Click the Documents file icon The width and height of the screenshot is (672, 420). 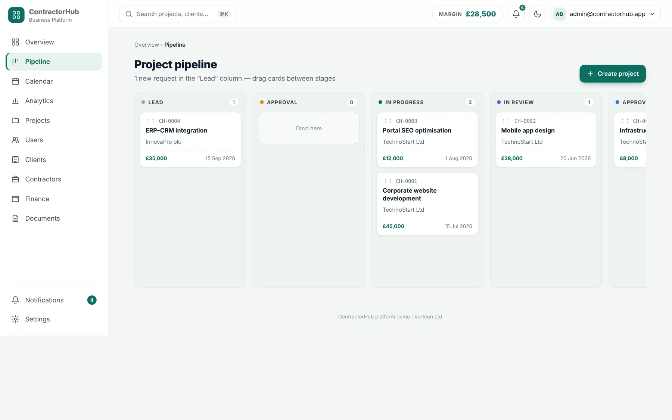click(15, 218)
